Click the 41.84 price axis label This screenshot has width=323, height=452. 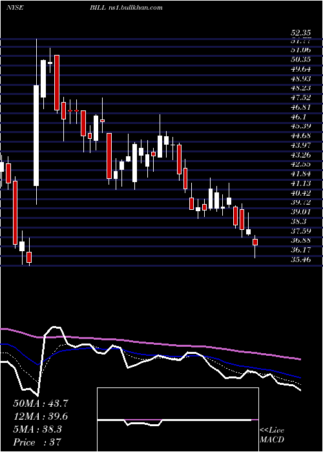[301, 174]
